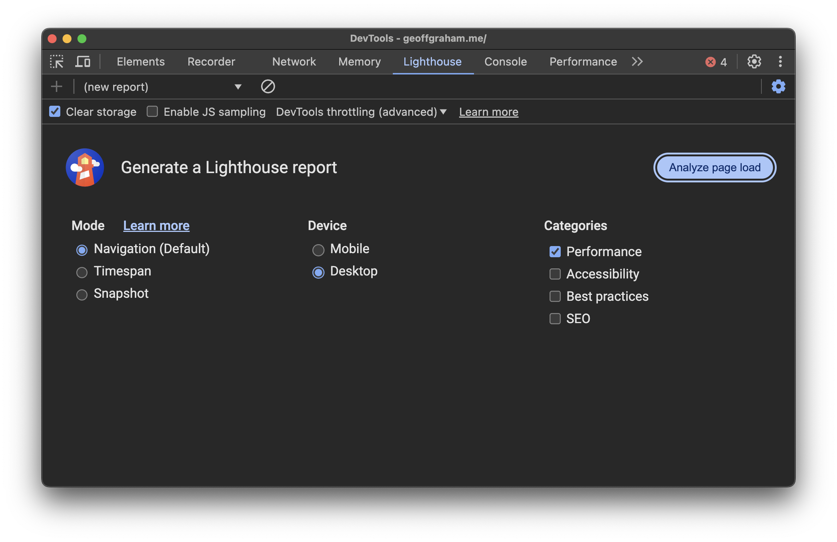
Task: Select the Mobile device option
Action: (318, 250)
